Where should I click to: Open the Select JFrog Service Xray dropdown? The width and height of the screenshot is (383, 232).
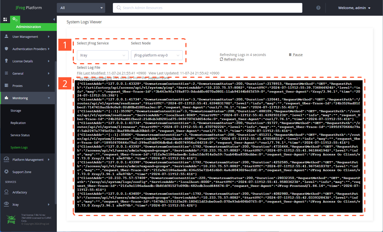[103, 55]
